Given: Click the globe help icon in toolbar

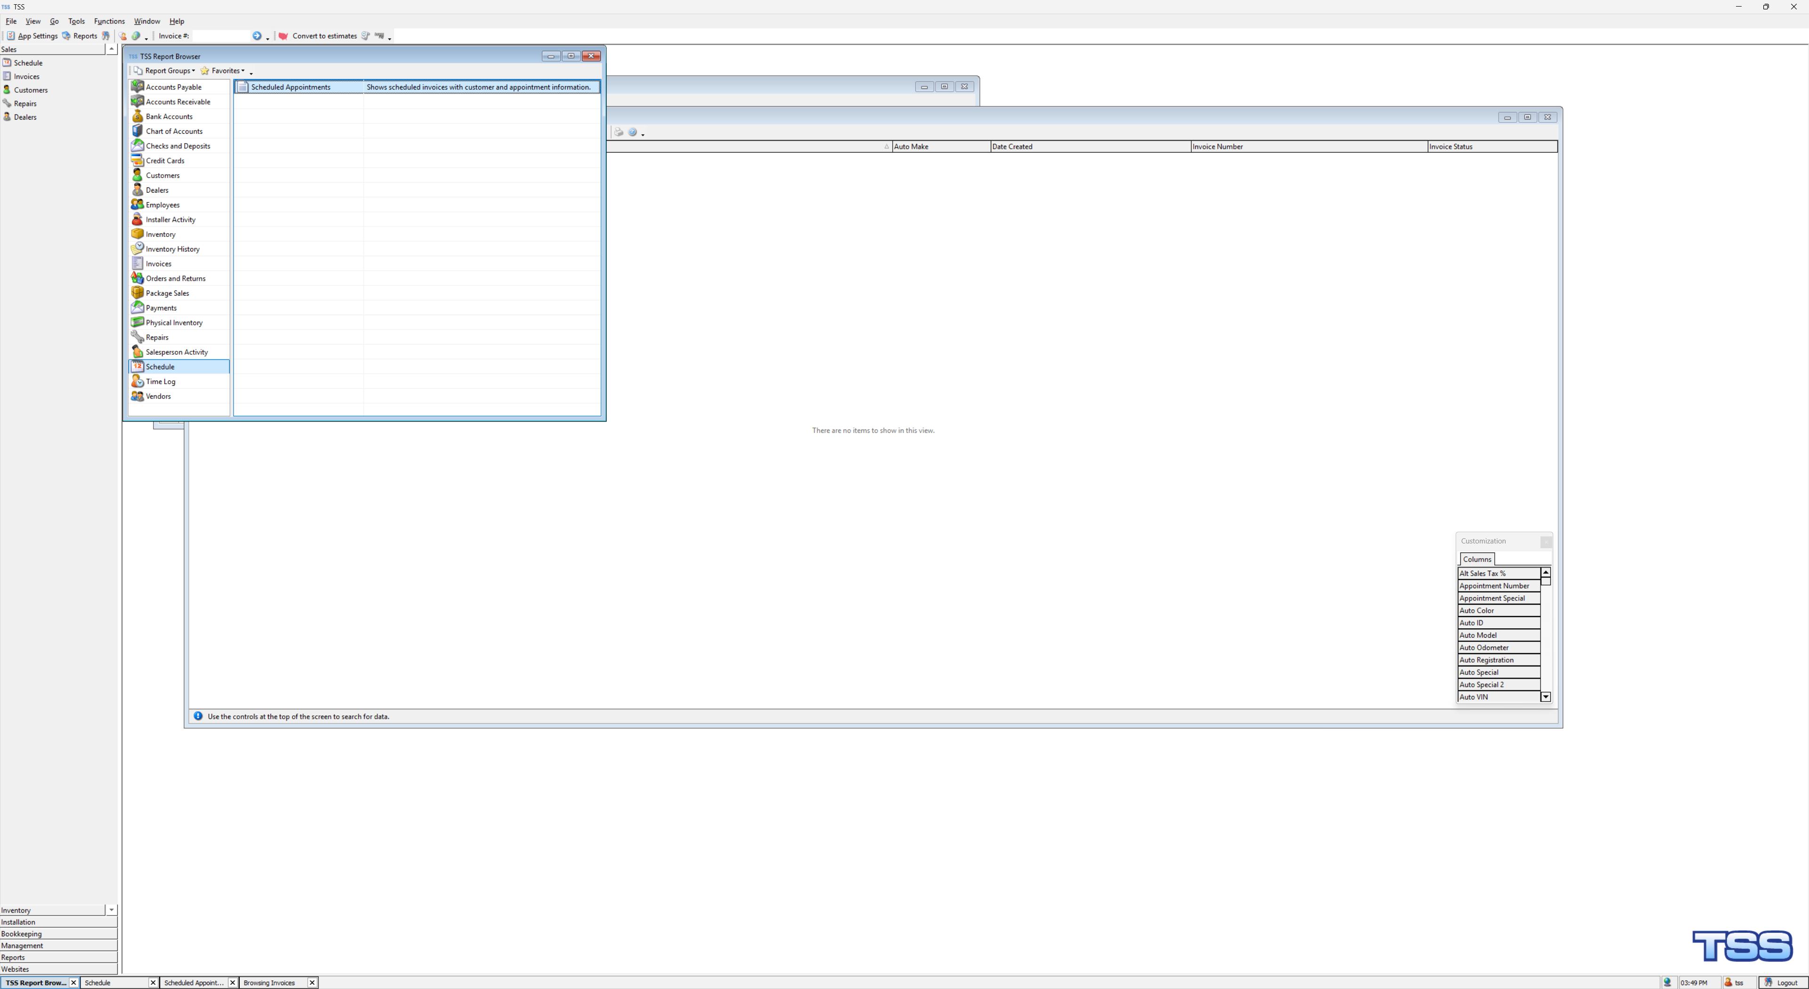Looking at the screenshot, I should (136, 36).
